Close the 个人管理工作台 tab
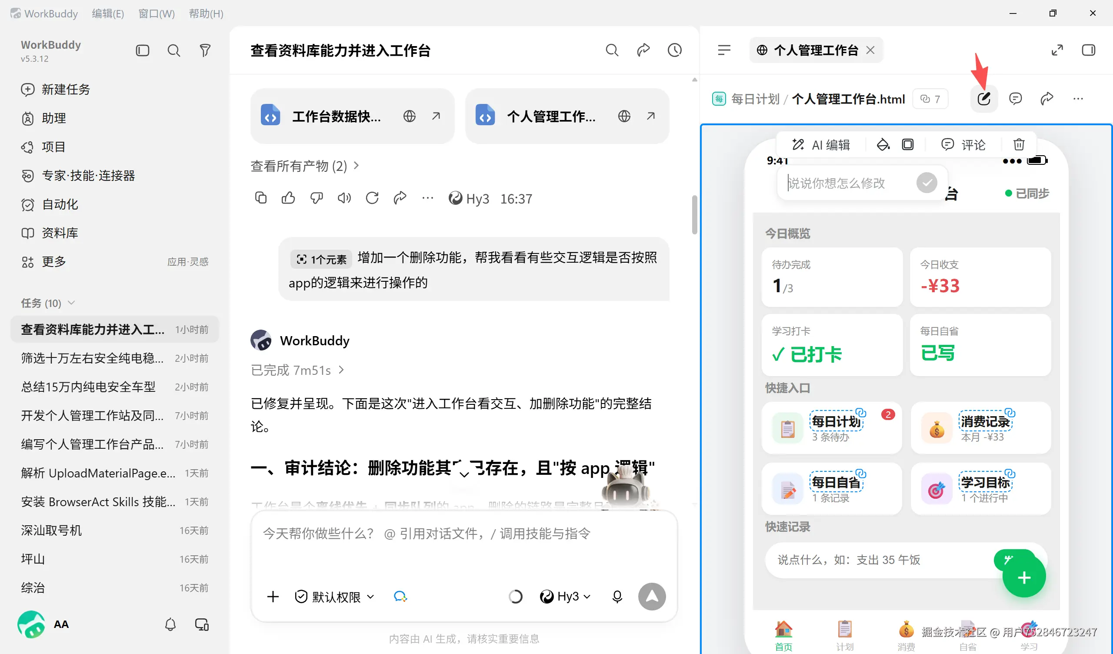 pos(870,50)
